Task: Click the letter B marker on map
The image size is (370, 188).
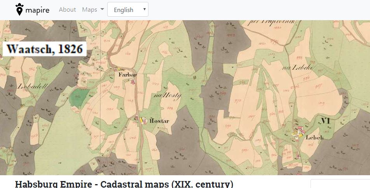Action: click(x=194, y=78)
